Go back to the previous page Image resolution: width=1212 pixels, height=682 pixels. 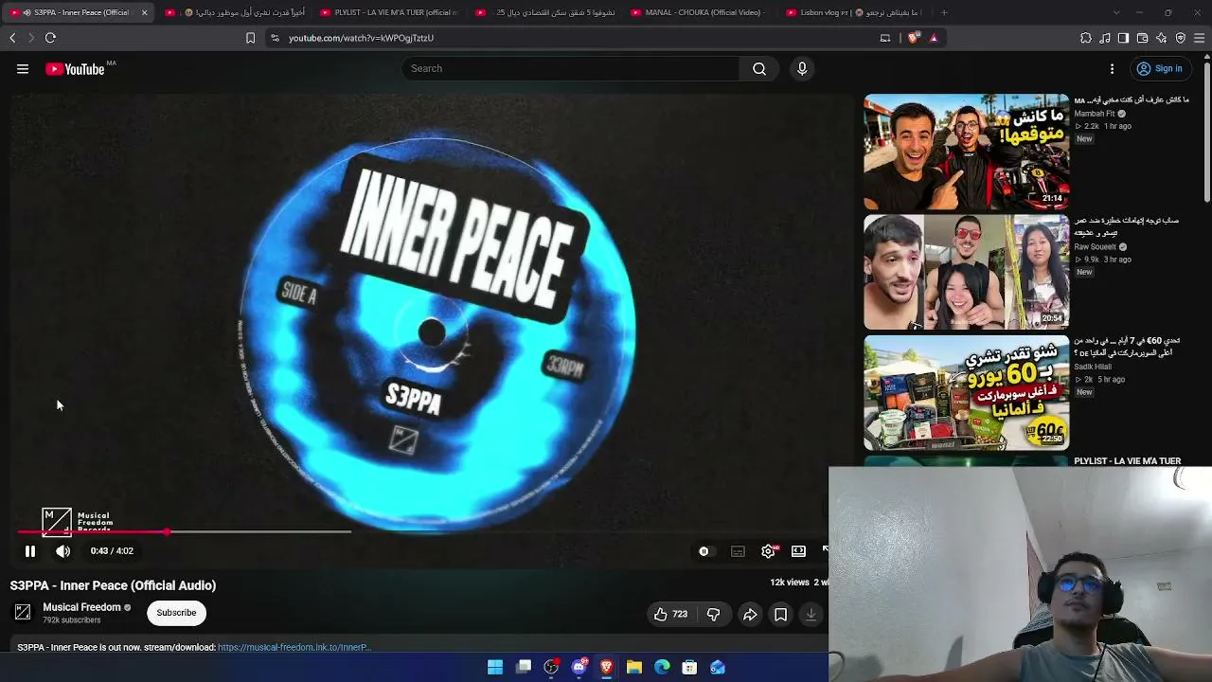point(12,38)
